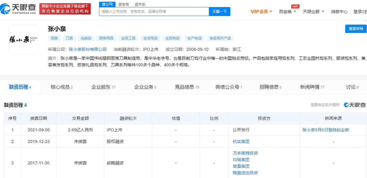Click the 交易金额 column header
Viewport: 367px width, 178px height.
pos(80,118)
